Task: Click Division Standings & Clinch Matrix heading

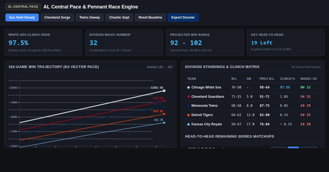Action: click(x=222, y=67)
